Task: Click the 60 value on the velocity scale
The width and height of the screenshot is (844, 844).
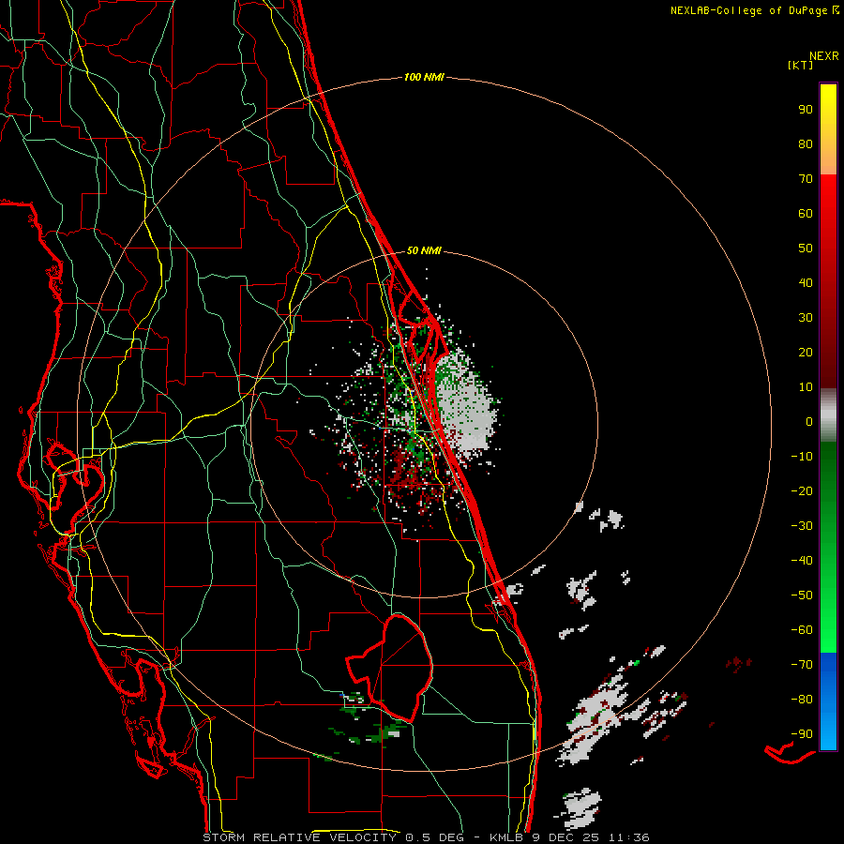Action: (806, 213)
